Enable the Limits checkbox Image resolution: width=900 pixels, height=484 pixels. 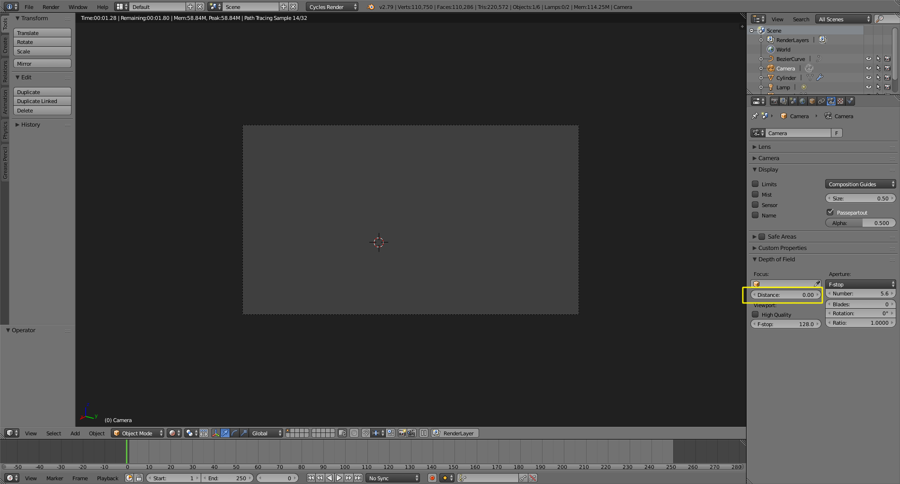point(755,184)
